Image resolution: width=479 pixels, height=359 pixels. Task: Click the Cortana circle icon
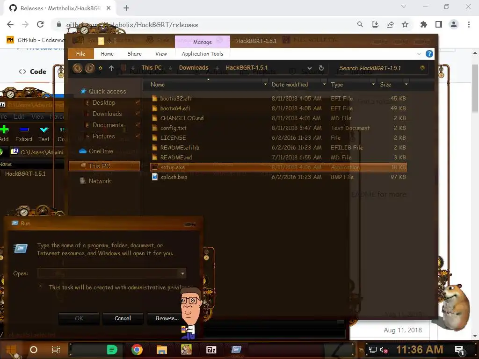click(34, 350)
